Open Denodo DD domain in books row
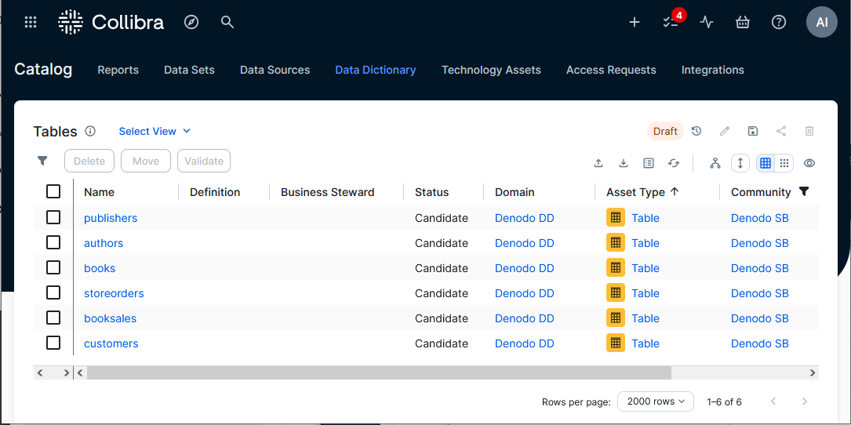This screenshot has width=851, height=425. (x=524, y=268)
